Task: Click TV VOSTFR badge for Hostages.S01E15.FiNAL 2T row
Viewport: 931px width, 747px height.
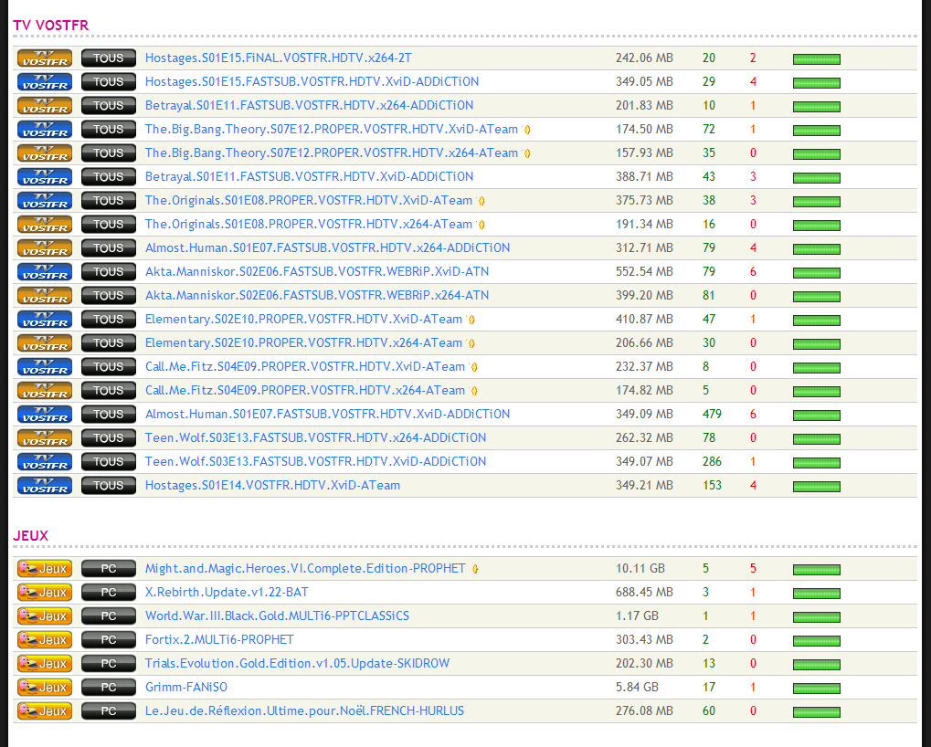Action: click(45, 58)
